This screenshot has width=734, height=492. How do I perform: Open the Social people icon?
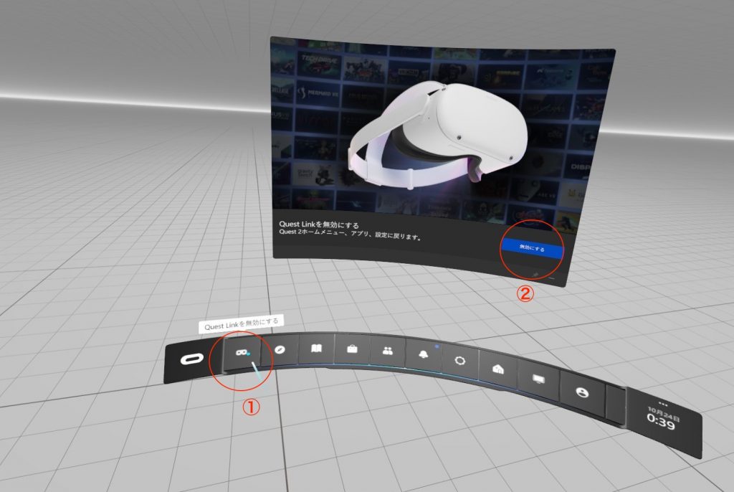click(388, 351)
